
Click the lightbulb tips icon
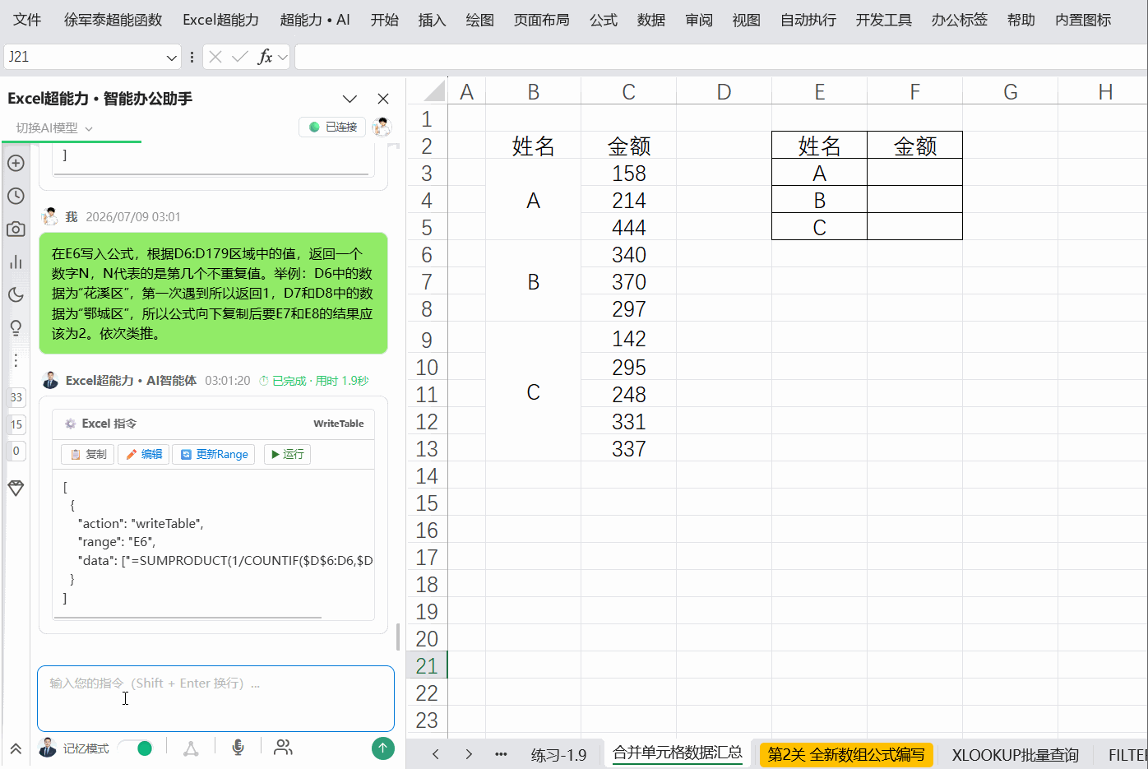16,327
